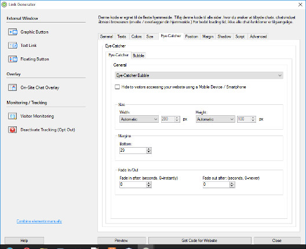Open the Width Automatic dropdown
Screen dimensions: 306x249
tap(139, 119)
